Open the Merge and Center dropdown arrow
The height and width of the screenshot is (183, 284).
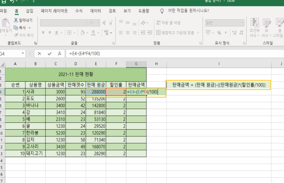pos(198,33)
